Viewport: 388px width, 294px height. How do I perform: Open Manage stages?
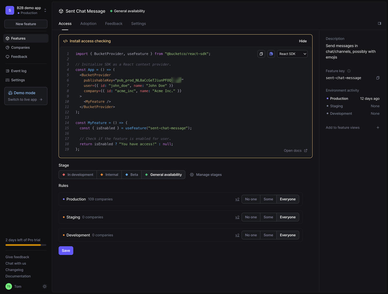tap(206, 175)
